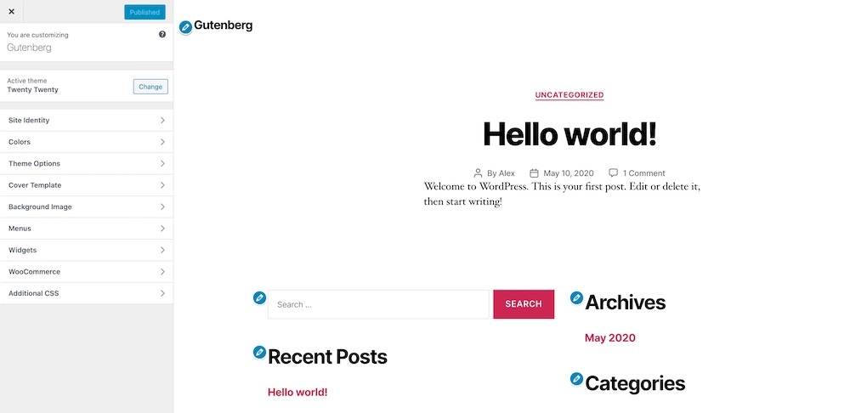This screenshot has height=413, width=850.
Task: Click into the Search input field
Action: (x=378, y=304)
